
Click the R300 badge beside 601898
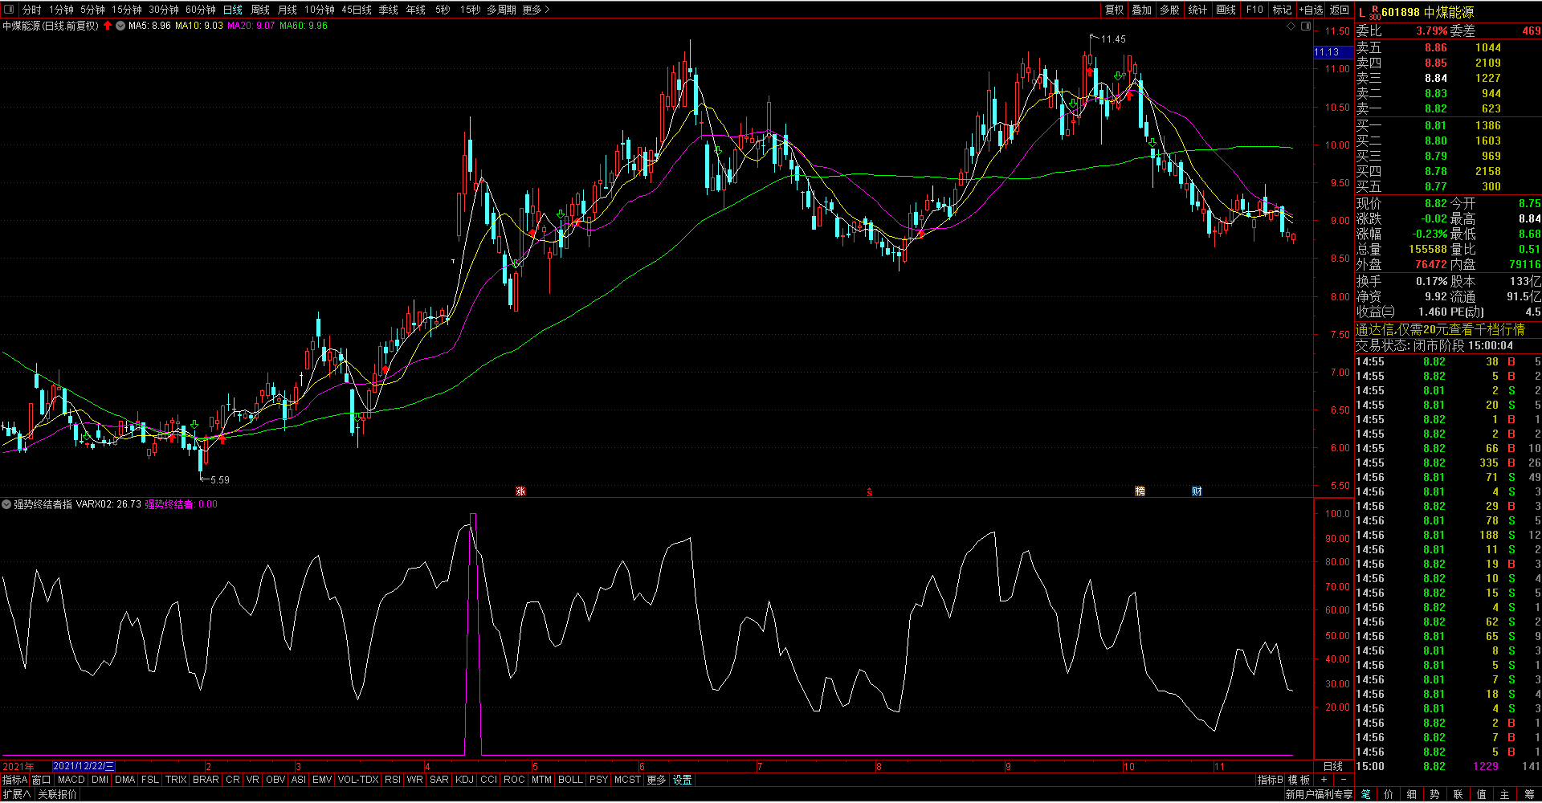coord(1374,12)
